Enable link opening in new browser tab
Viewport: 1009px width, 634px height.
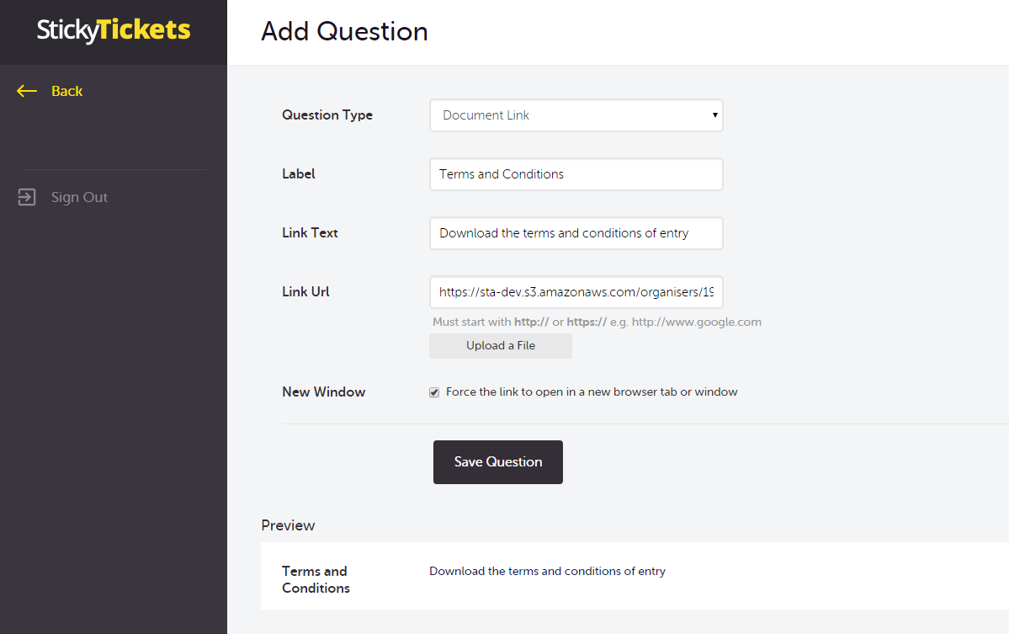click(434, 392)
